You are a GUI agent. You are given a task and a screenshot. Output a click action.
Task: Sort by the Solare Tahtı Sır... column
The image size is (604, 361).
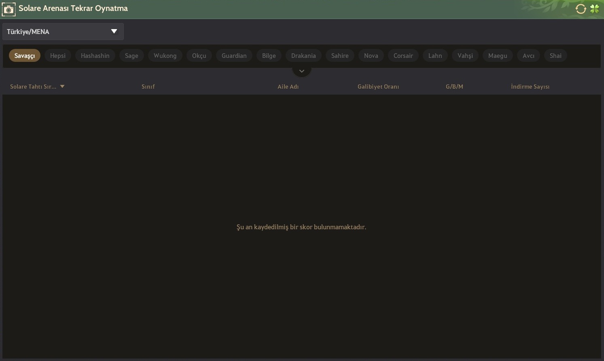click(37, 87)
